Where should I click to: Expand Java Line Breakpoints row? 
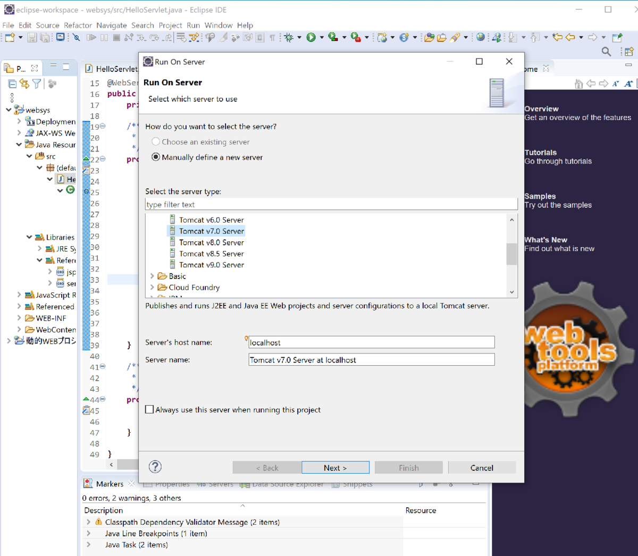click(89, 533)
